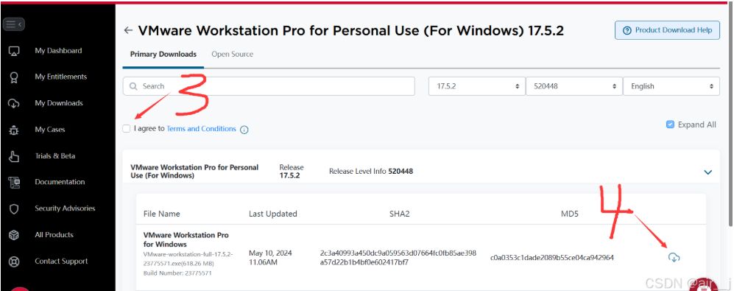Collapse the Workstation Pro release section chevron
The image size is (734, 291).
(x=707, y=172)
